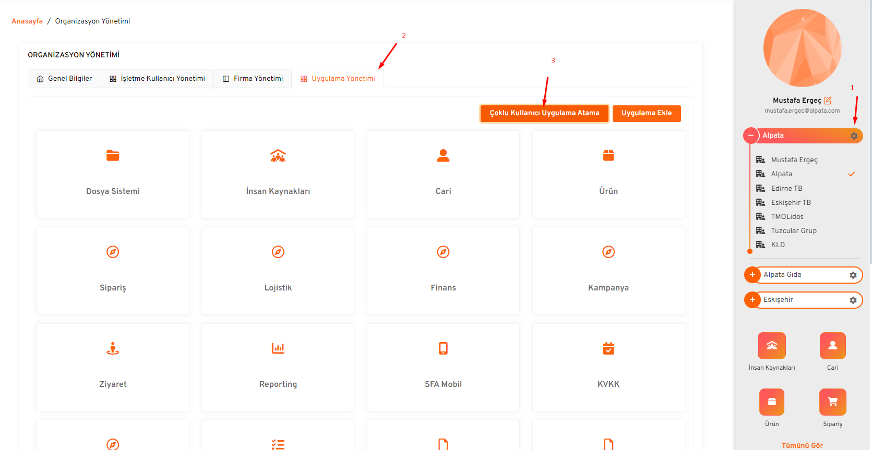Click the Uygulama Ekle button
872x450 pixels.
point(646,113)
